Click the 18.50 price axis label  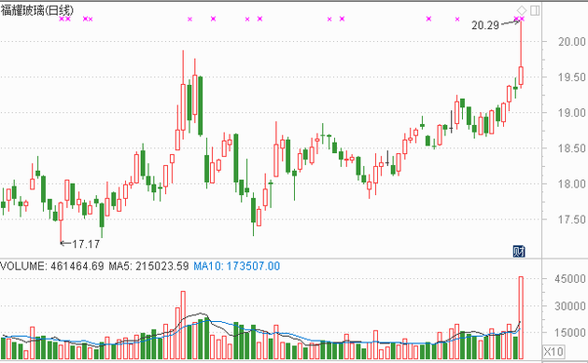[x=571, y=148]
